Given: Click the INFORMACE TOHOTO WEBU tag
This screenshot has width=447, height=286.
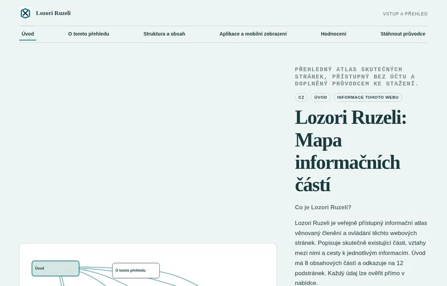Looking at the screenshot, I should point(368,97).
